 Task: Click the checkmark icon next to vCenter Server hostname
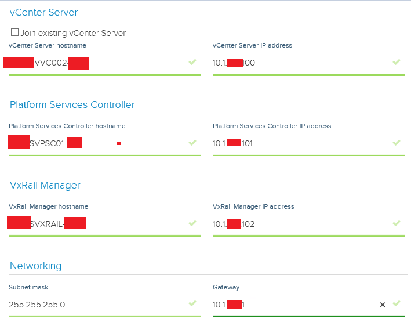click(192, 62)
